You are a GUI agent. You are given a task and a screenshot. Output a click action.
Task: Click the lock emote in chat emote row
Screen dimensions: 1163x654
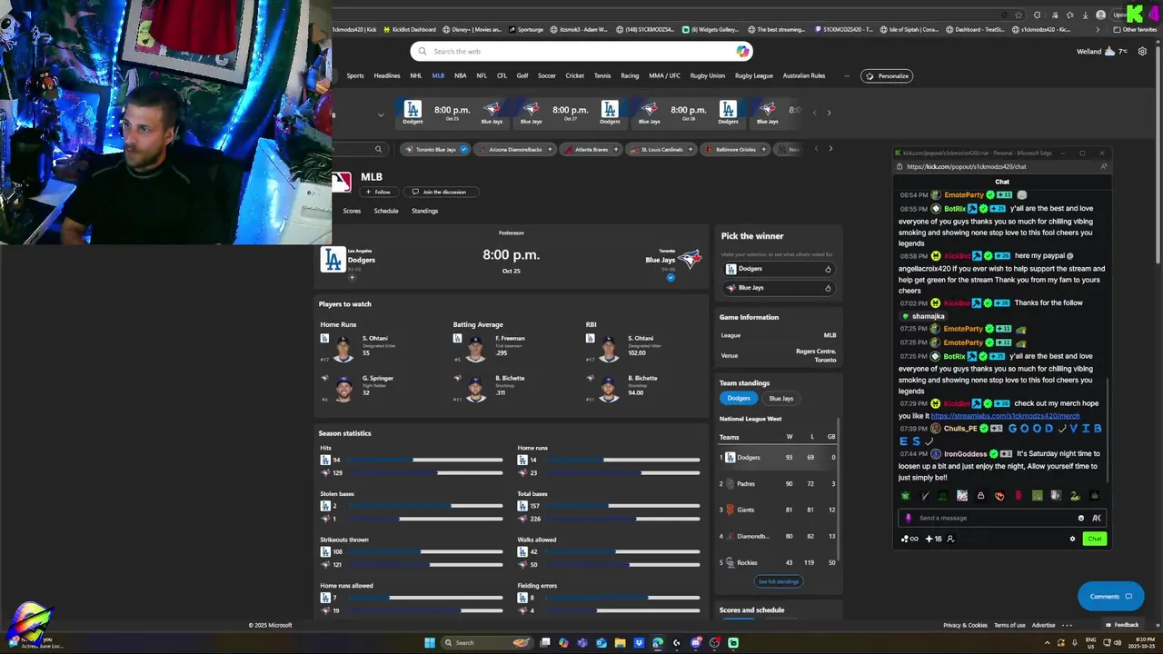980,496
